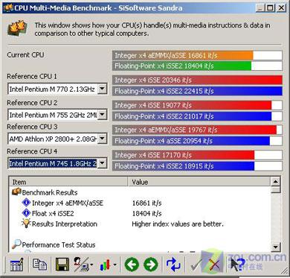Open the Reference CPU 4 dropdown arrow
This screenshot has width=290, height=278.
[x=102, y=163]
